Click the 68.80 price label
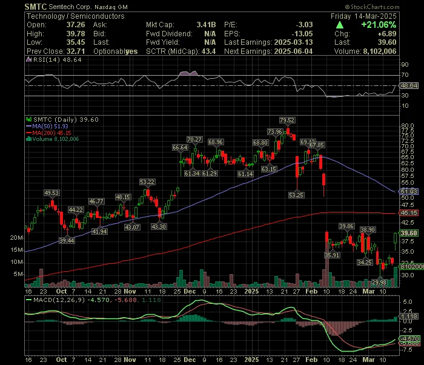Viewport: 424px width, 365px height. coord(260,142)
